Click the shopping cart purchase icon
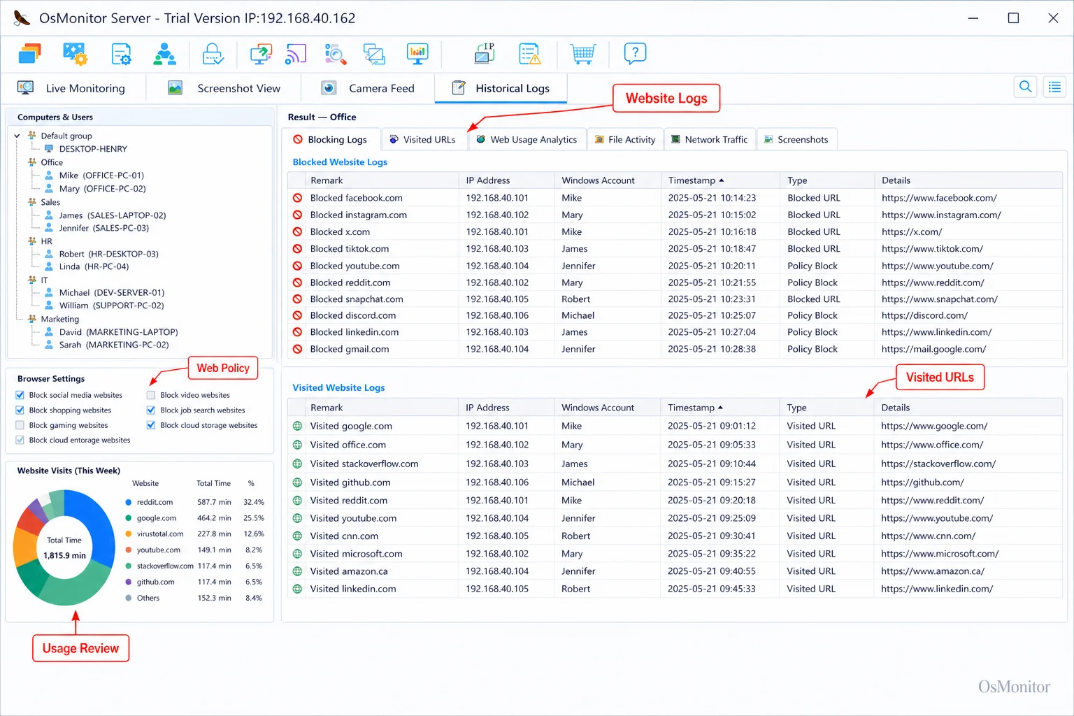 pos(582,54)
